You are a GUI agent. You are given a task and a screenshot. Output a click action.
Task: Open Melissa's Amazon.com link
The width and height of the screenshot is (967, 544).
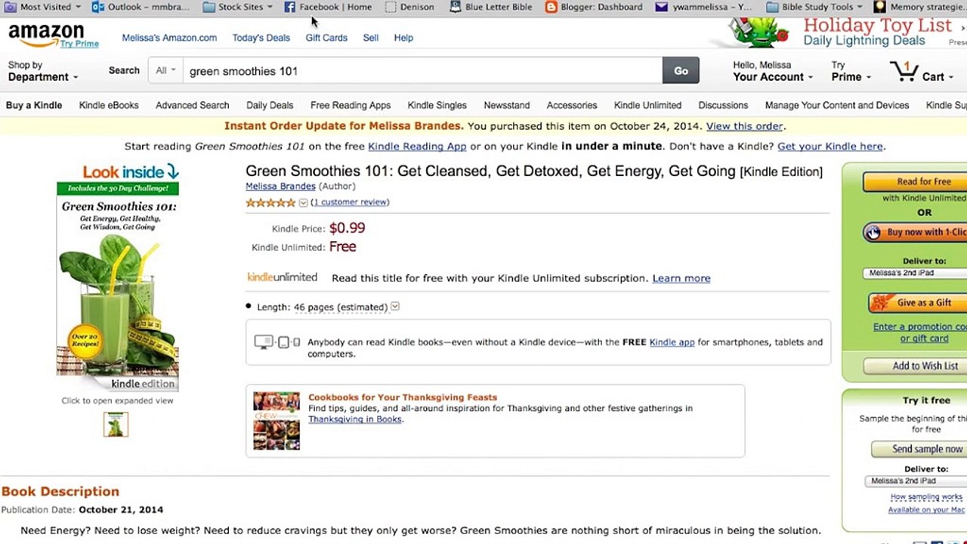pos(169,37)
